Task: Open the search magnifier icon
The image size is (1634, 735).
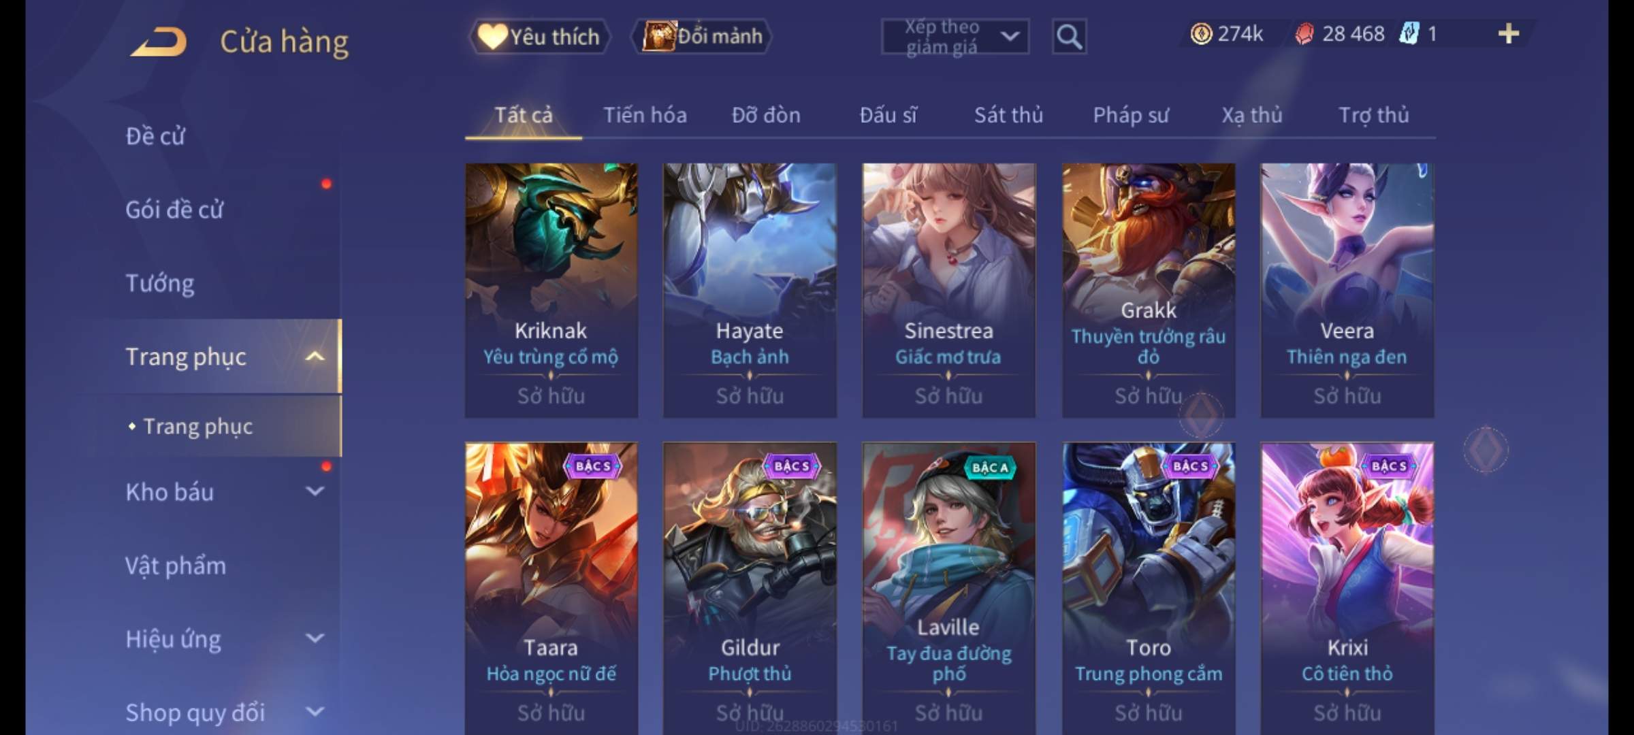Action: point(1069,37)
